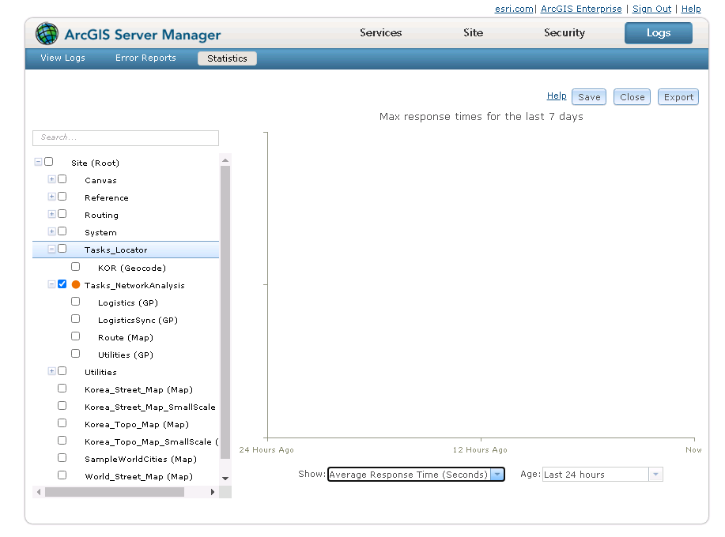725x537 pixels.
Task: Click the tree scroll down arrow
Action: (x=225, y=479)
